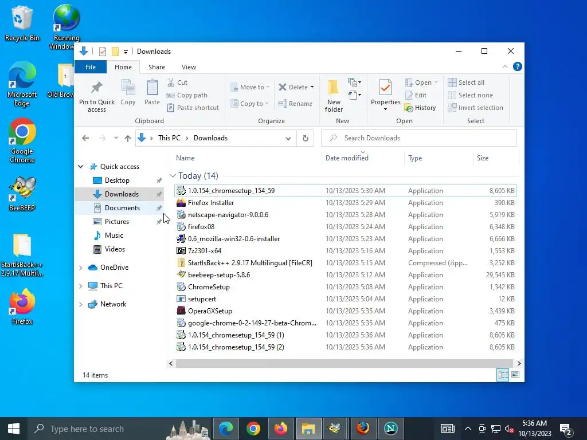Refresh the Downloads folder view
This screenshot has width=587, height=440.
click(306, 138)
